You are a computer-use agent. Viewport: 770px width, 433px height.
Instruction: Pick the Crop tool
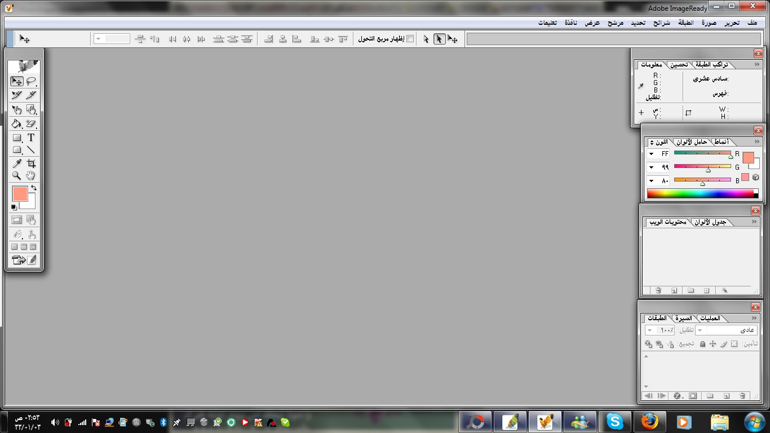pyautogui.click(x=31, y=164)
